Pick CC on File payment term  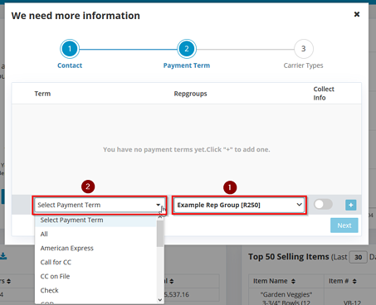tap(95, 277)
